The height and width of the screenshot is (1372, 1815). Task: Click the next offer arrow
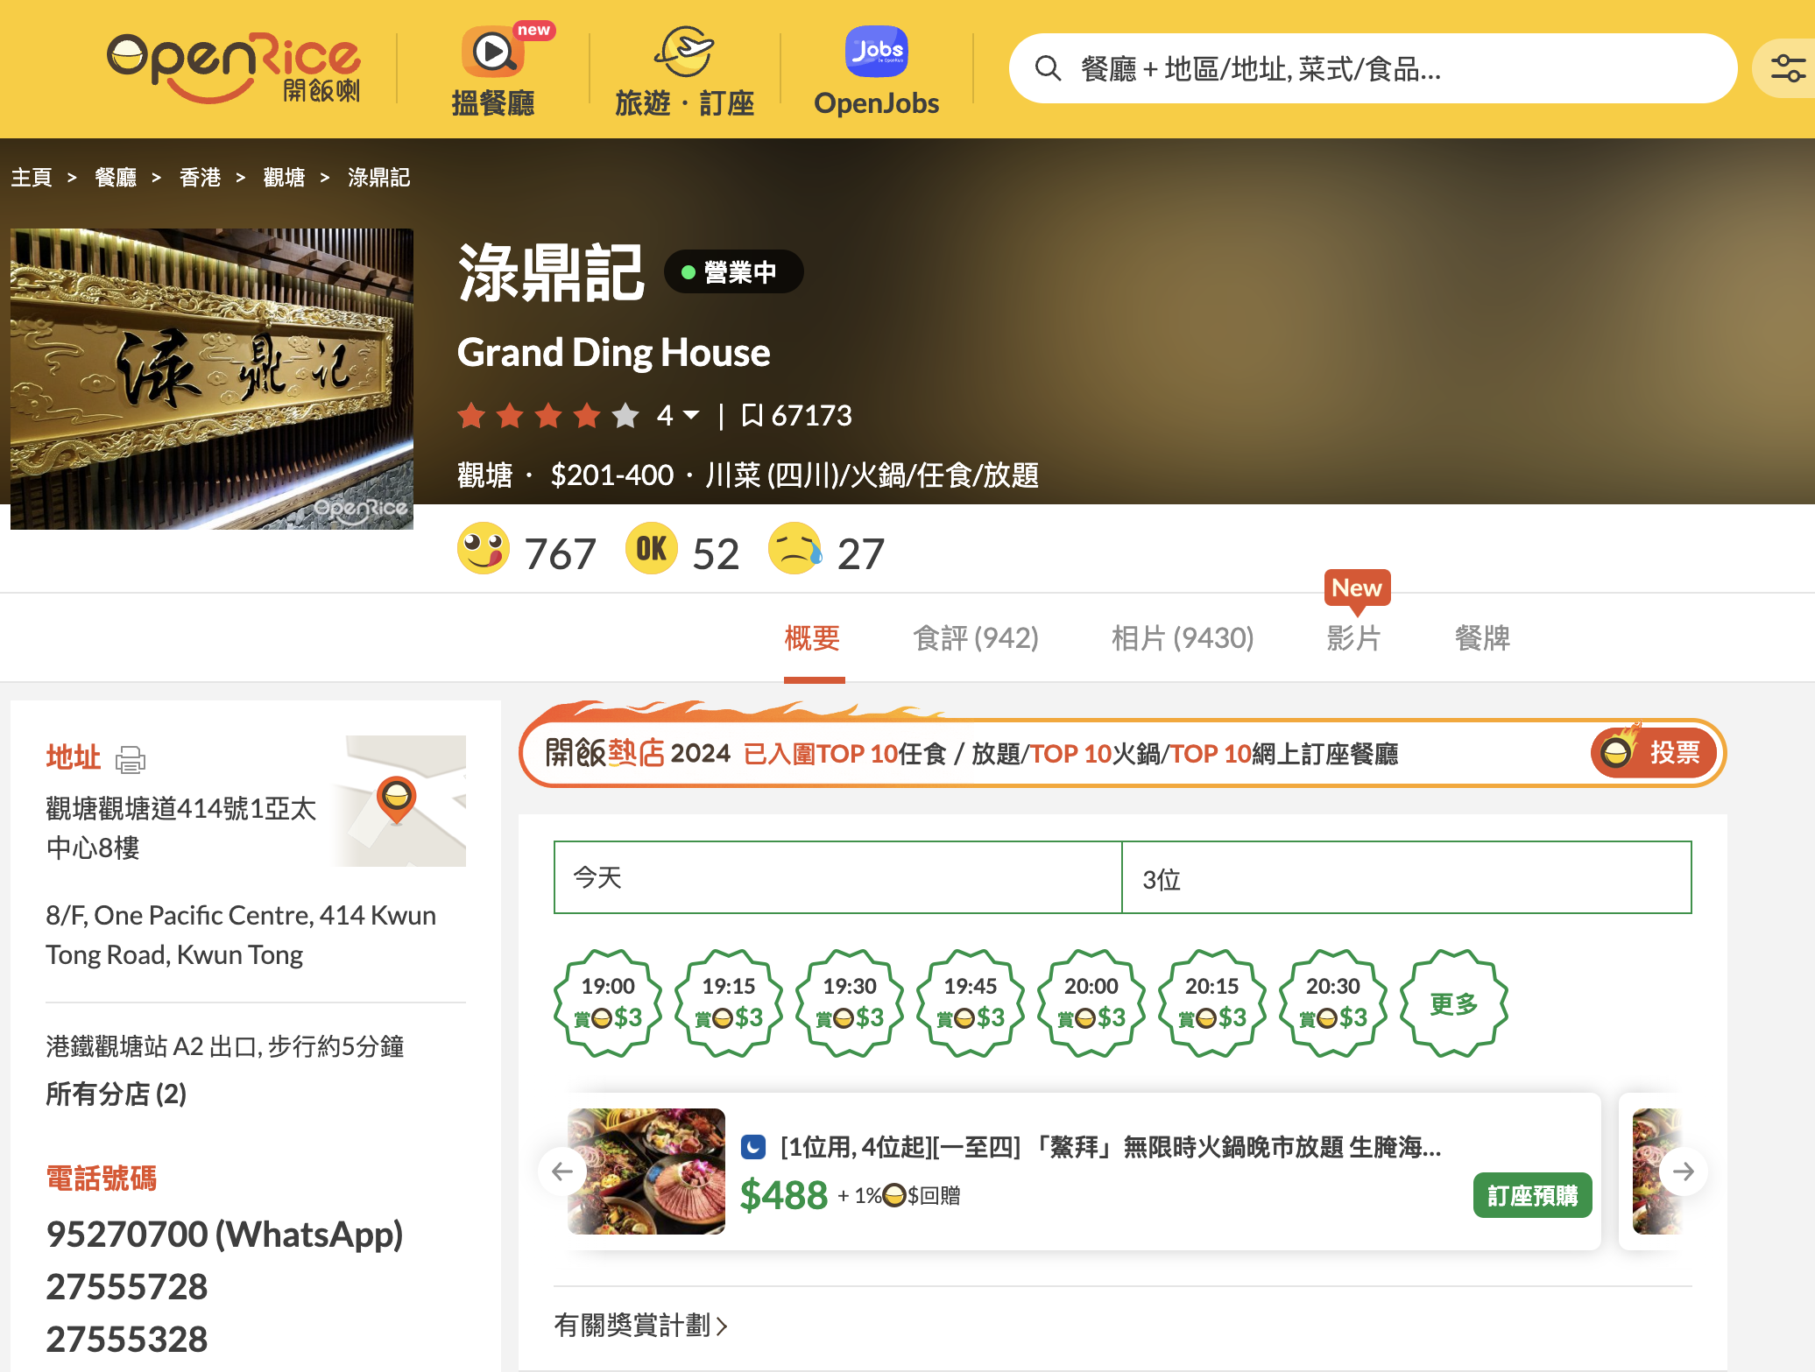1684,1171
